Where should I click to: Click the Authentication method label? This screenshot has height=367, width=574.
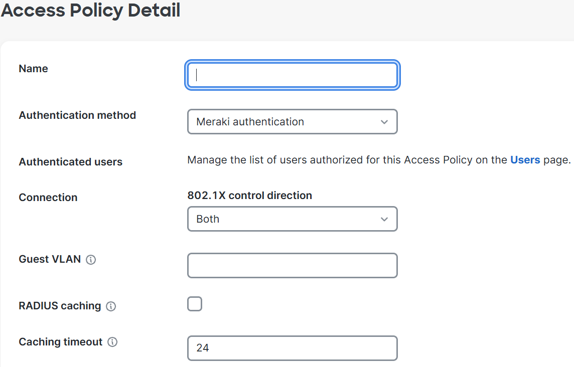click(77, 115)
